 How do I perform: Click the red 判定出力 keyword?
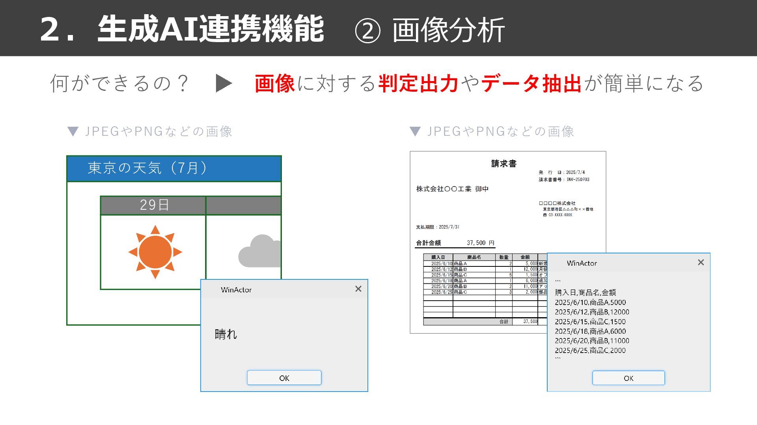(418, 83)
